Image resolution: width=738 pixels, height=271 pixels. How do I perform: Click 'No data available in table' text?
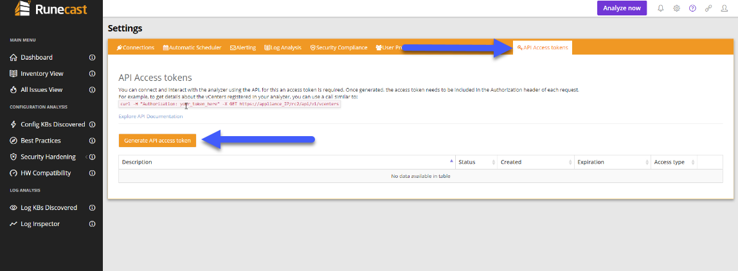point(421,176)
